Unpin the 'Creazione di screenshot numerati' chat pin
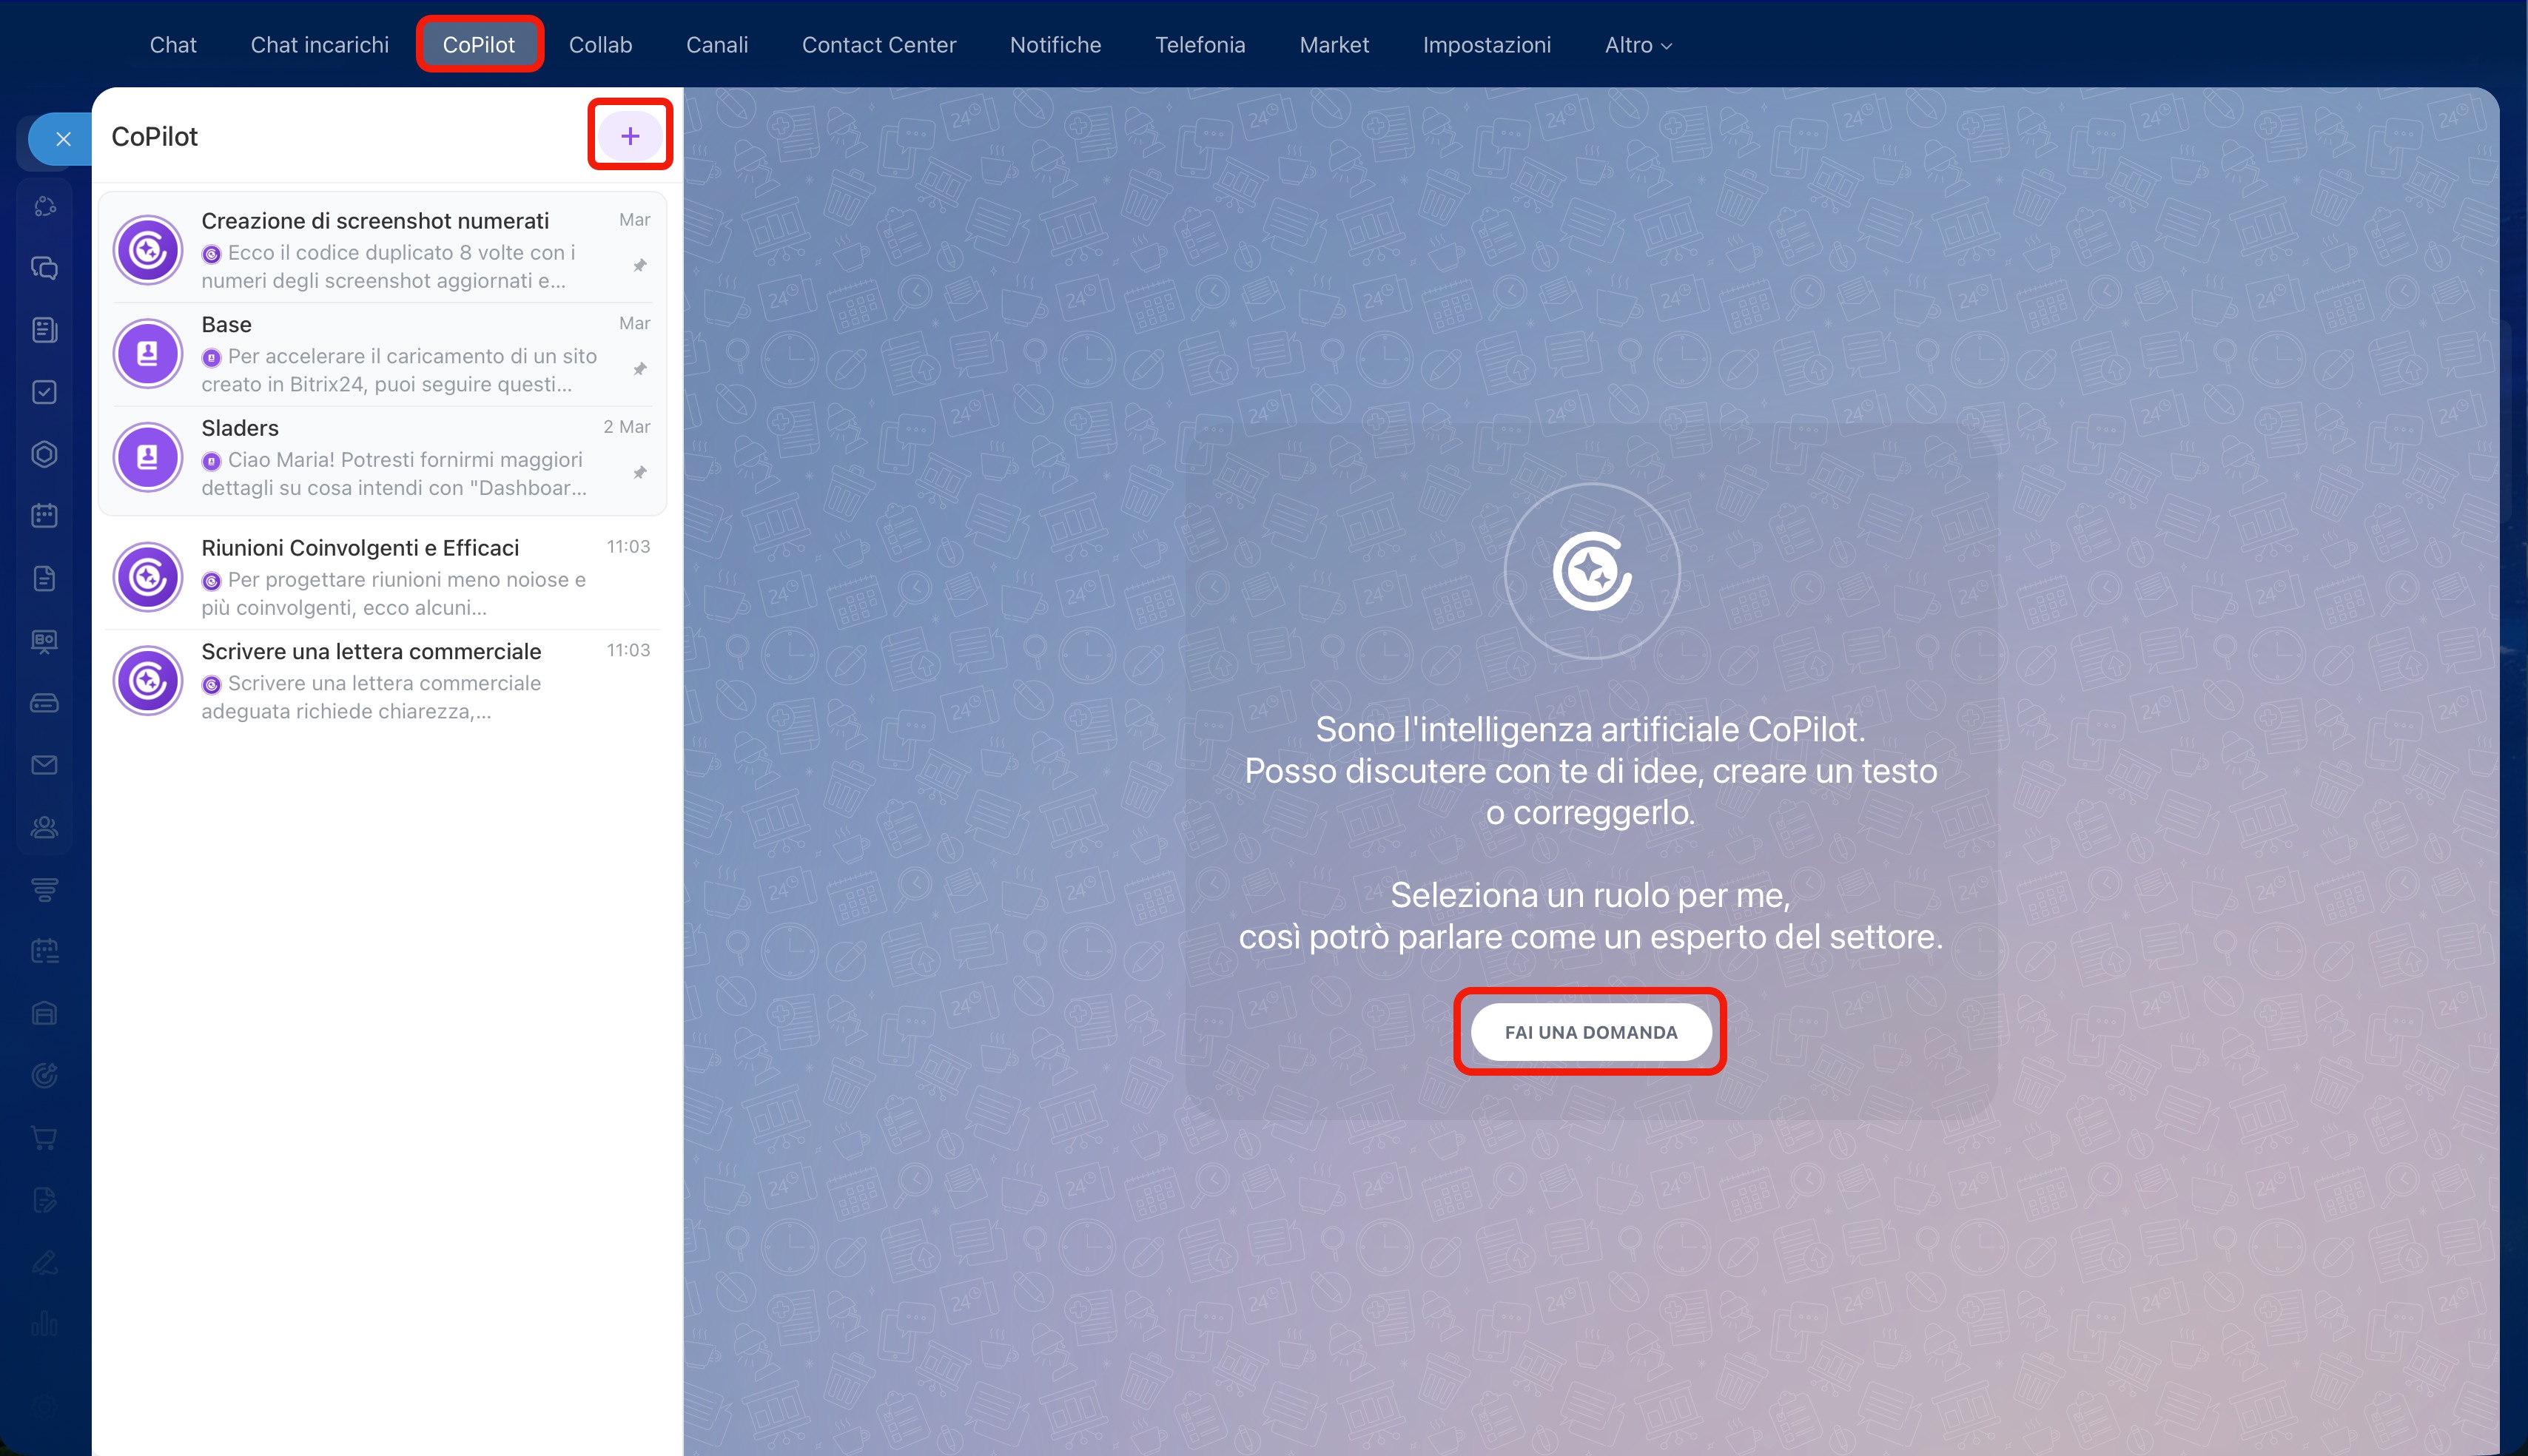Viewport: 2528px width, 1456px height. click(x=640, y=265)
